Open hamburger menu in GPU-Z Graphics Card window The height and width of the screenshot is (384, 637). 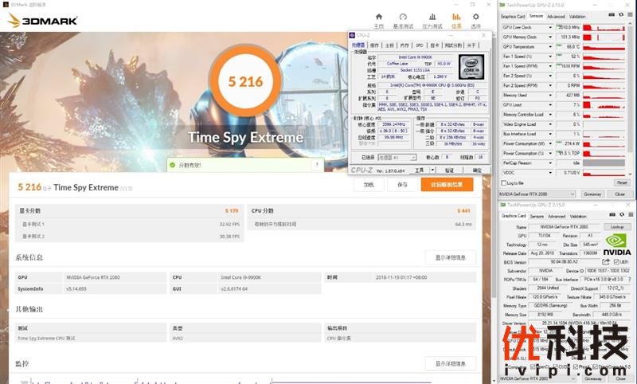tap(631, 214)
